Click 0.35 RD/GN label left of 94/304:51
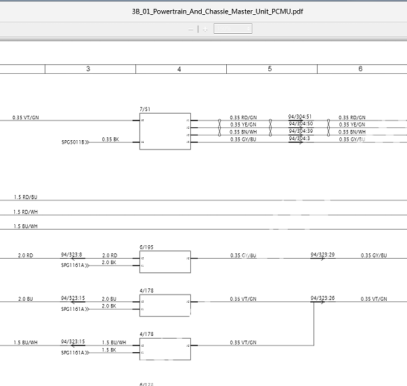The width and height of the screenshot is (407, 386). [243, 118]
